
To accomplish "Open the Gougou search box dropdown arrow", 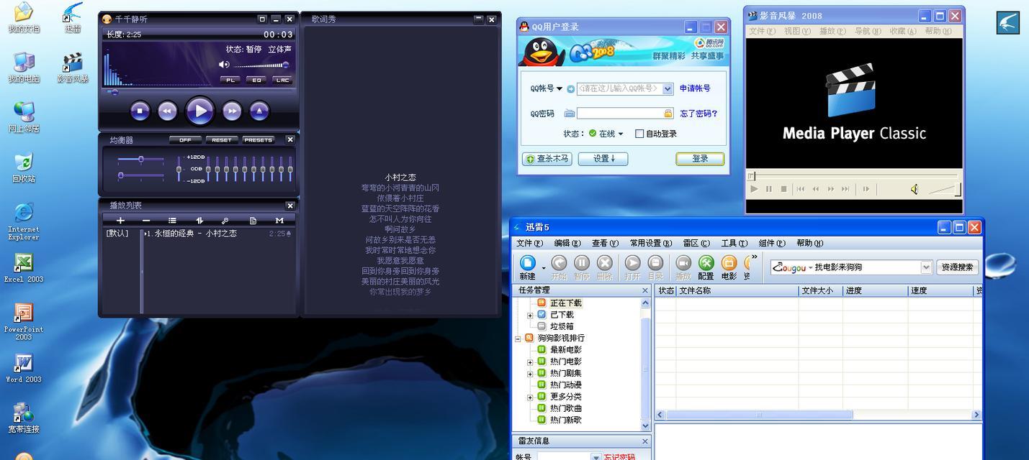I will coord(926,267).
